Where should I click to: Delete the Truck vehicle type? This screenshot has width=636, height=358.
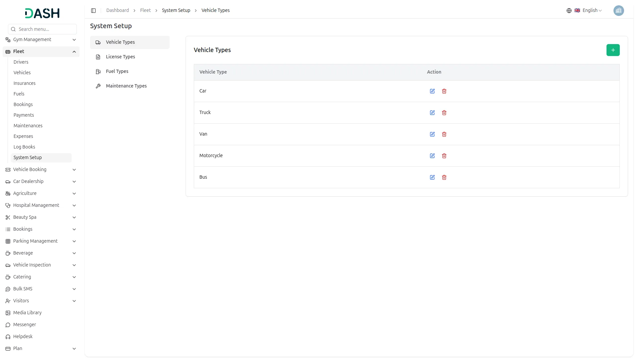(x=444, y=113)
